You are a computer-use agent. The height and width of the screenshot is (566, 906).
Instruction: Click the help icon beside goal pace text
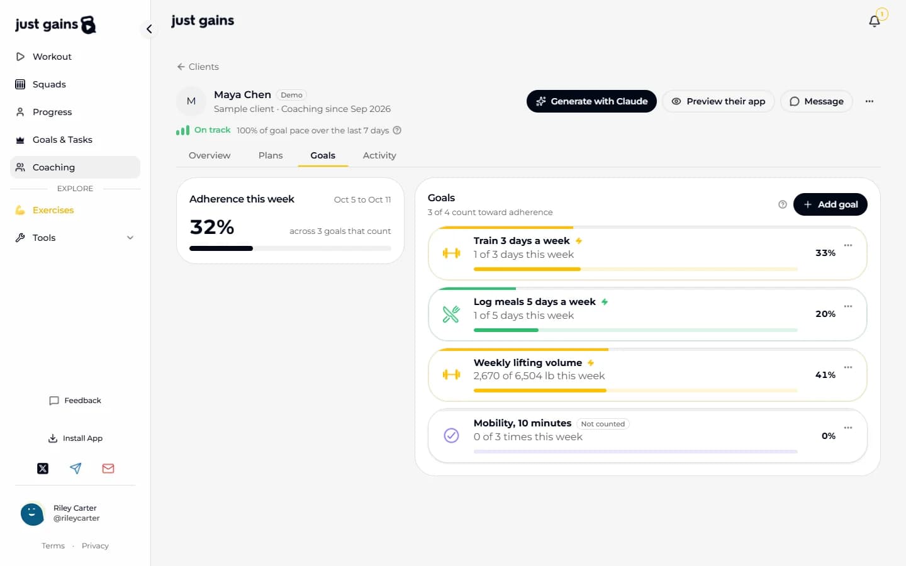click(x=397, y=130)
